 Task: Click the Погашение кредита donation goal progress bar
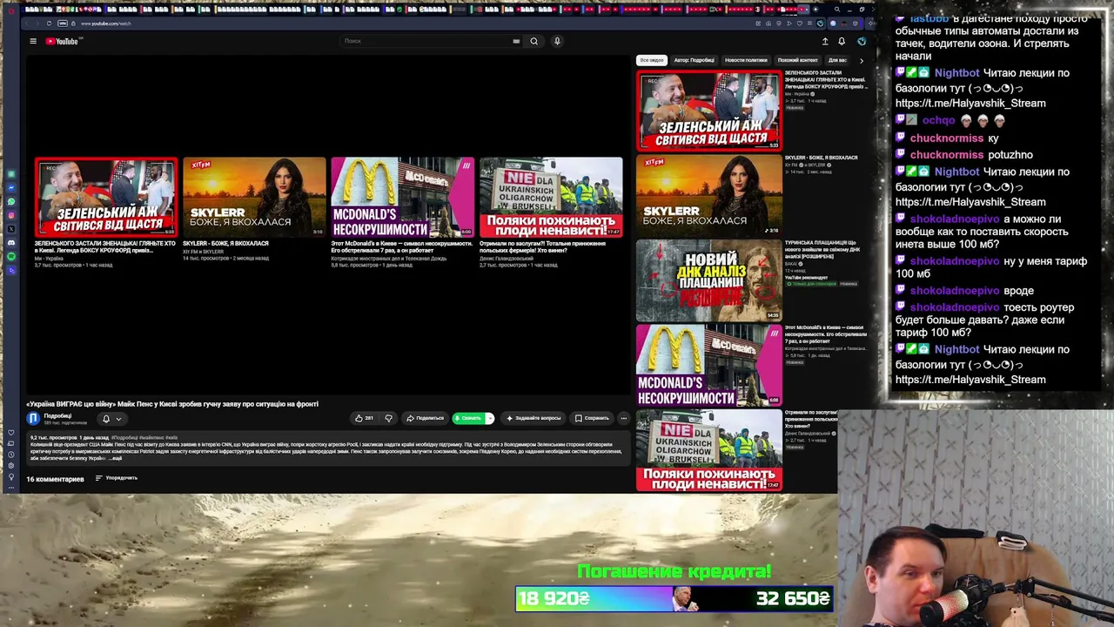pyautogui.click(x=674, y=599)
